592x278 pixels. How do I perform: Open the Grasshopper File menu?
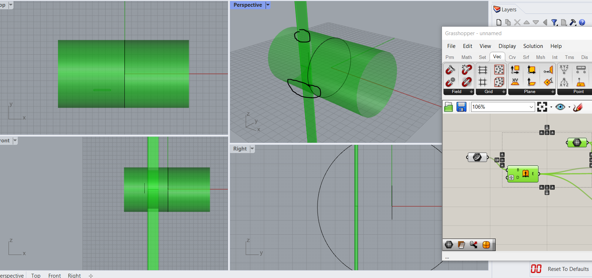point(451,46)
